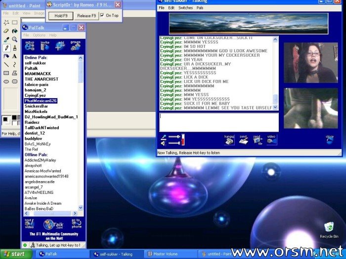Select Addicted2MyHarley in offline pals
Viewport: 346px width, 259px height.
click(40, 160)
